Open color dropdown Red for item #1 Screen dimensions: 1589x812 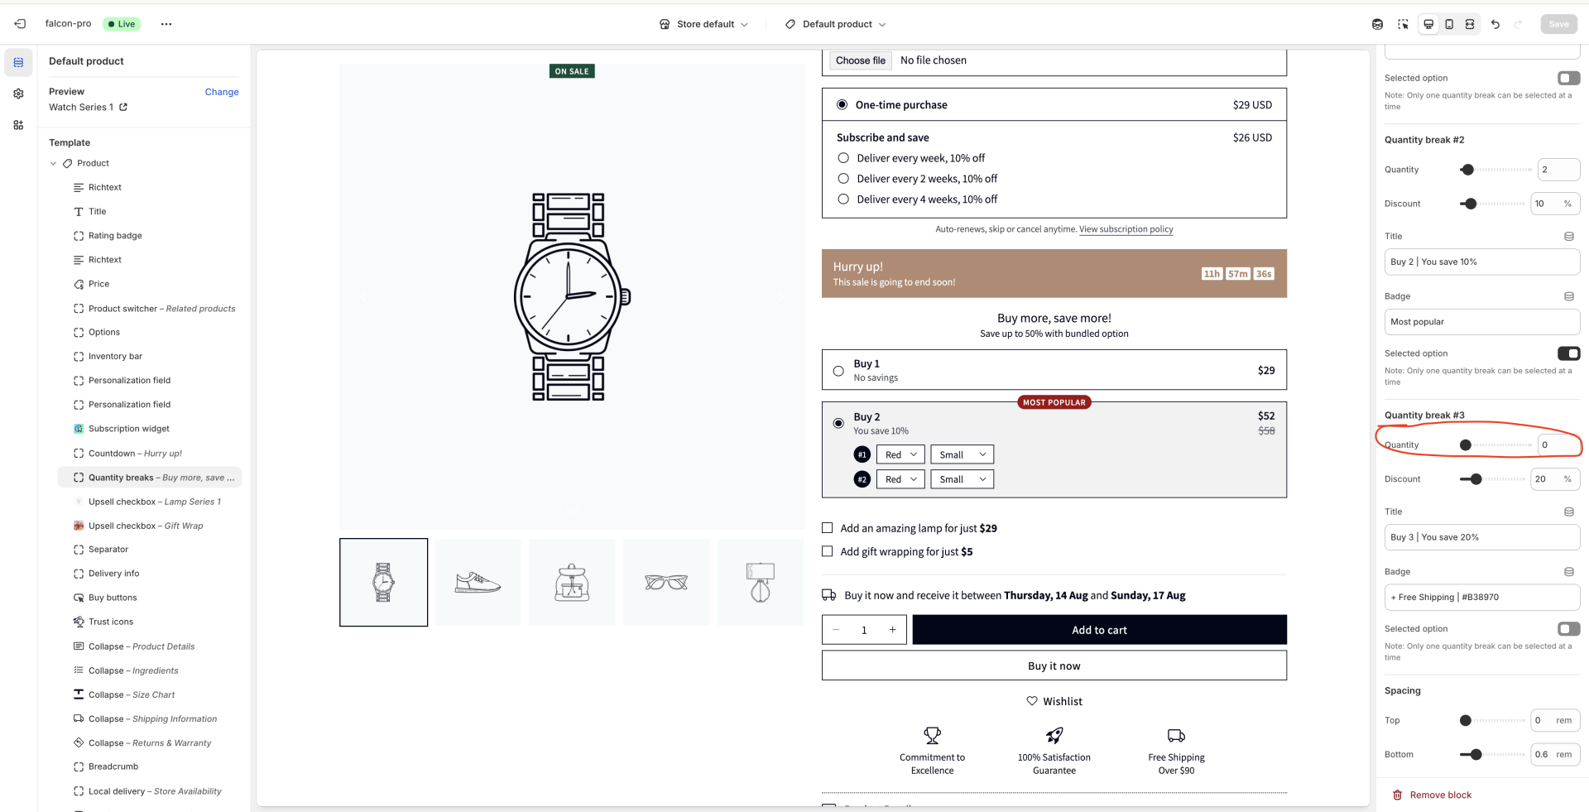point(900,454)
